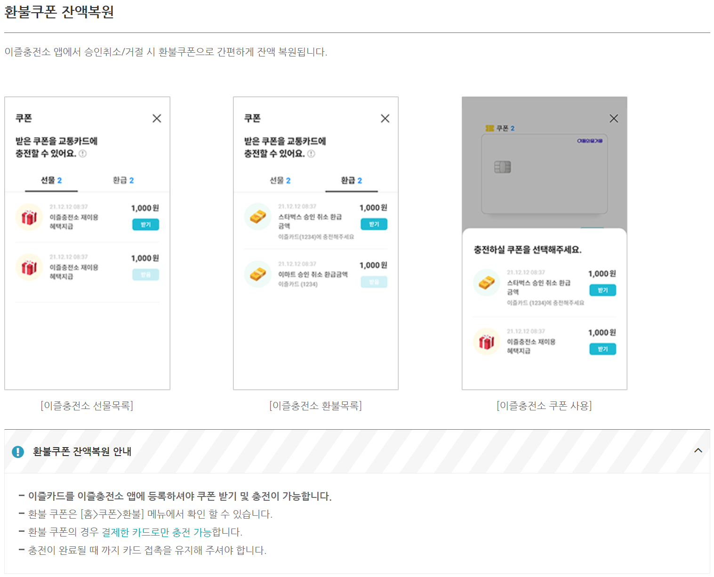Click the highlighted text 결제한 카드로만 충전 가능
714x577 pixels.
click(157, 532)
